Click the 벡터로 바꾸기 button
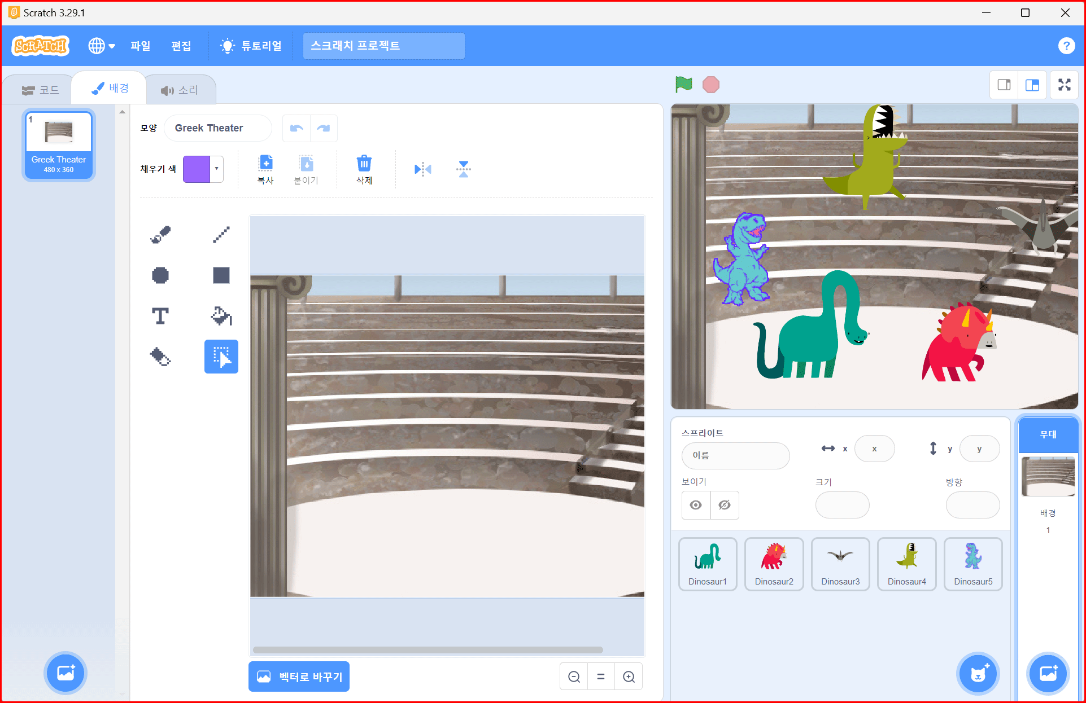 click(299, 676)
